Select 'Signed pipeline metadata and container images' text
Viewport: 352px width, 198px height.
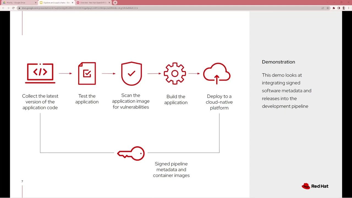171,169
